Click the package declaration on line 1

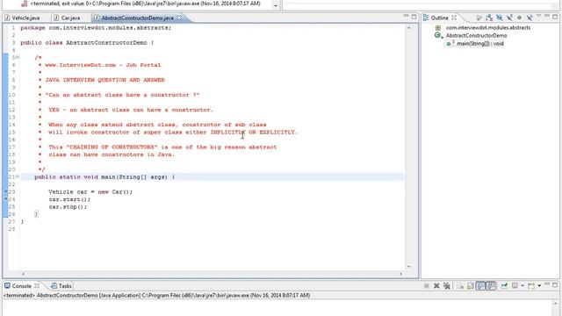click(x=96, y=27)
